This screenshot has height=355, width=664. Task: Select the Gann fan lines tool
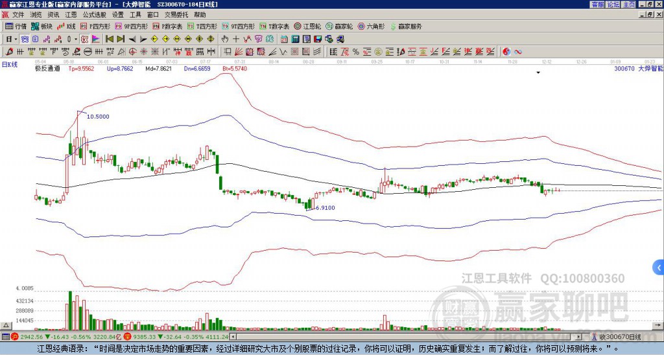pos(238,52)
